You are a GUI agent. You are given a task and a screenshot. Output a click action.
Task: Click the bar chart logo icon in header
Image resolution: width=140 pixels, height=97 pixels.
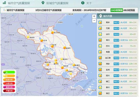tap(4, 3)
